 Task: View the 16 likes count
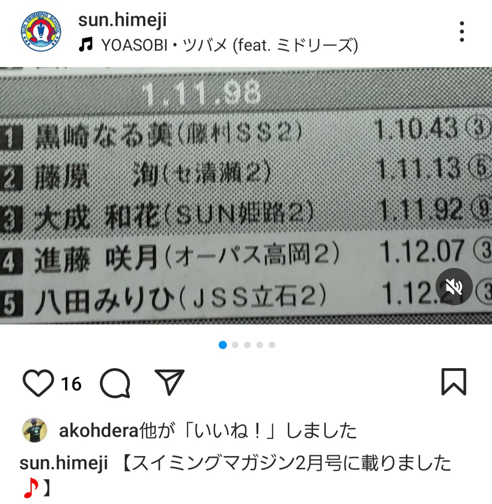[72, 384]
